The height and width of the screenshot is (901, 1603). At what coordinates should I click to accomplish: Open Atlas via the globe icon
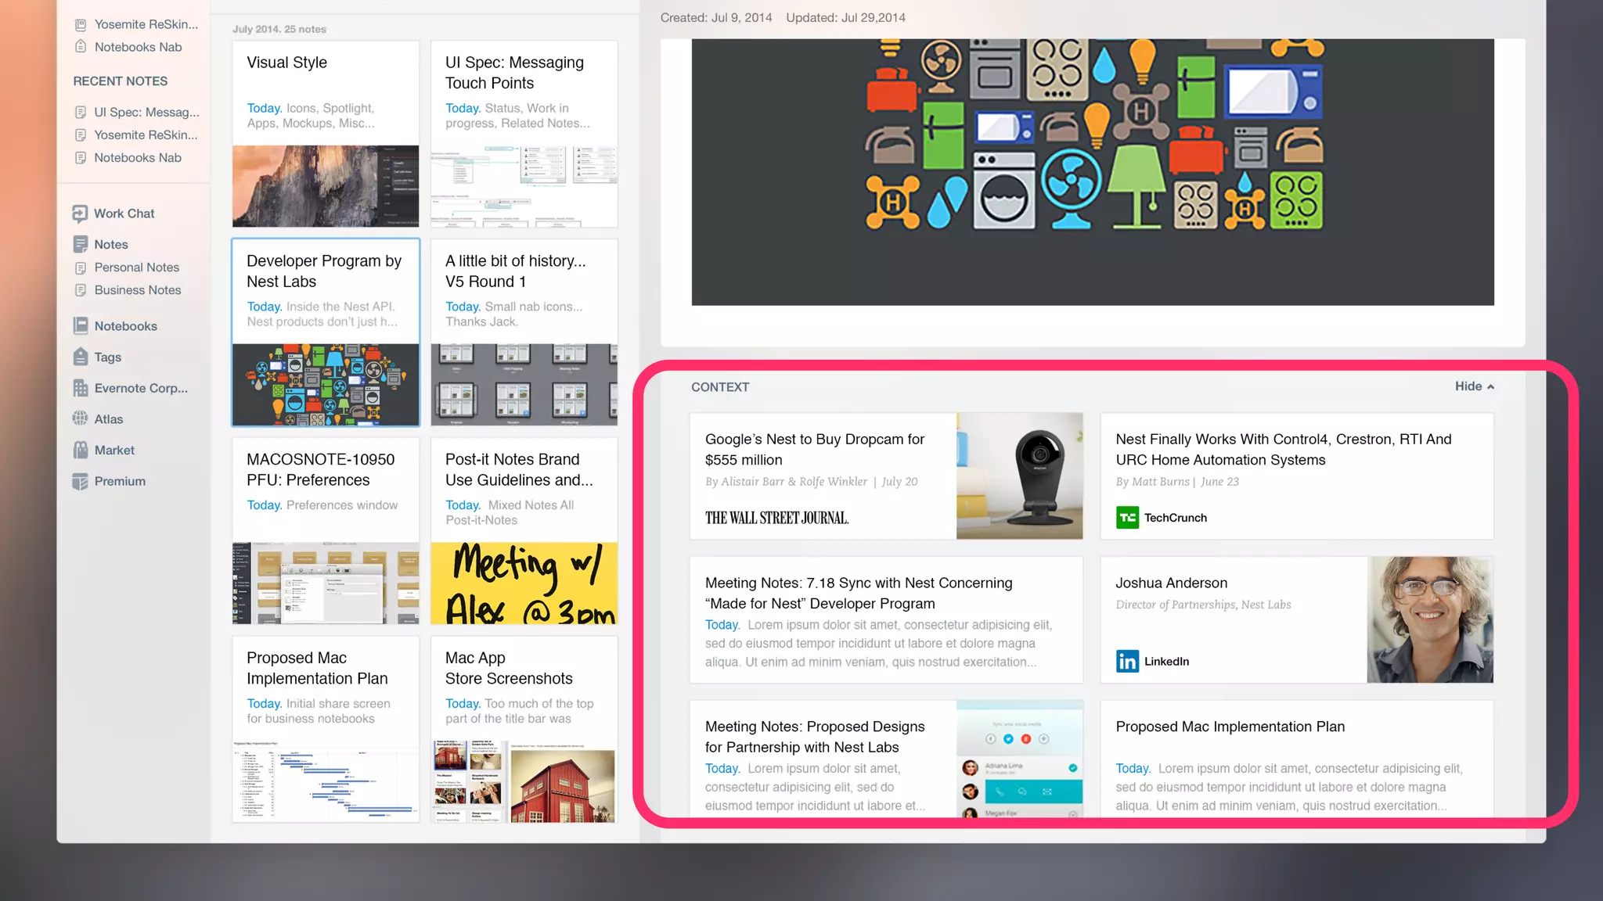tap(80, 418)
